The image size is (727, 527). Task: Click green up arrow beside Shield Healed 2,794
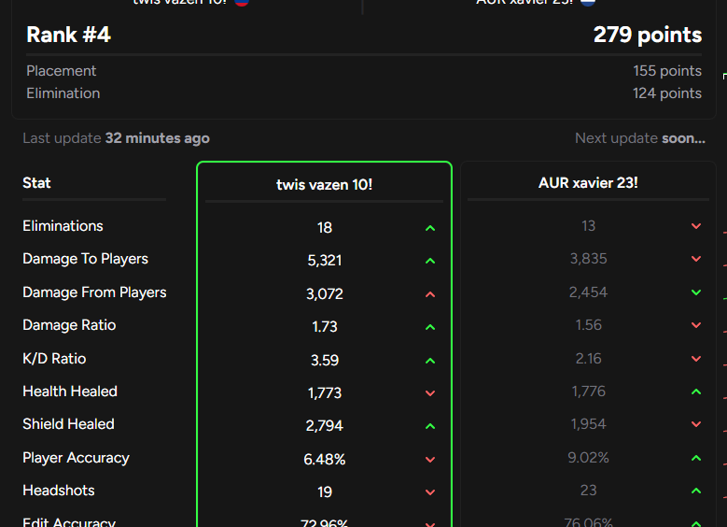(430, 426)
